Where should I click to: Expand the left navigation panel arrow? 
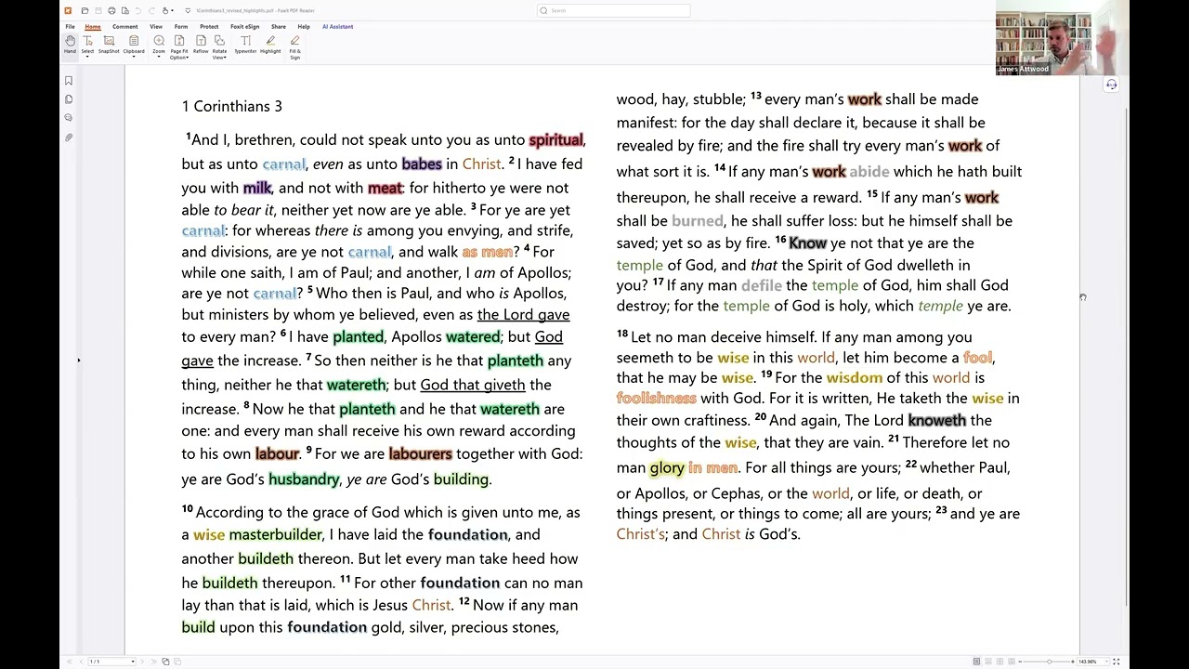[78, 361]
